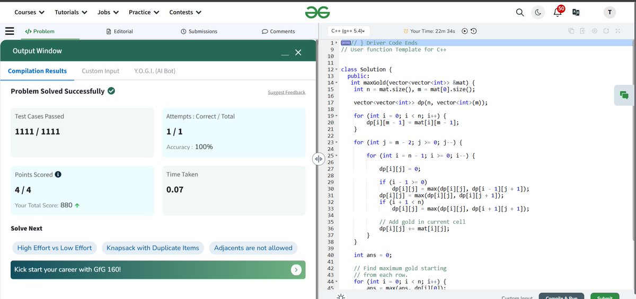This screenshot has height=299, width=636.
Task: Click Problem Solved Successfully heading
Action: (58, 91)
